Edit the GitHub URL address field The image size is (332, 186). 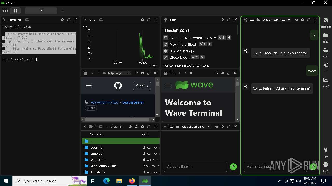click(116, 73)
